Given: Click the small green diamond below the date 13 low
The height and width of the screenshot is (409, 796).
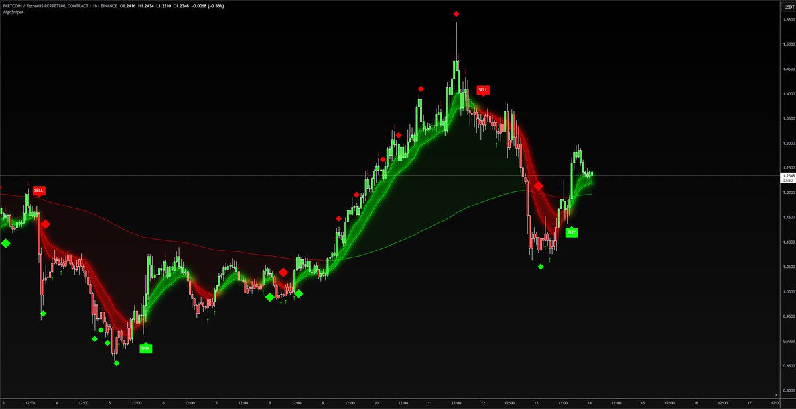Looking at the screenshot, I should (541, 267).
